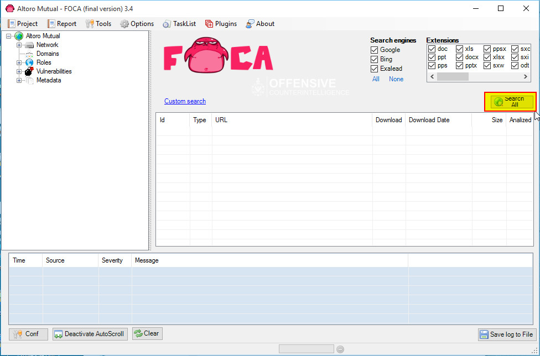Image resolution: width=540 pixels, height=356 pixels.
Task: Click the Message log column header
Action: pos(269,260)
